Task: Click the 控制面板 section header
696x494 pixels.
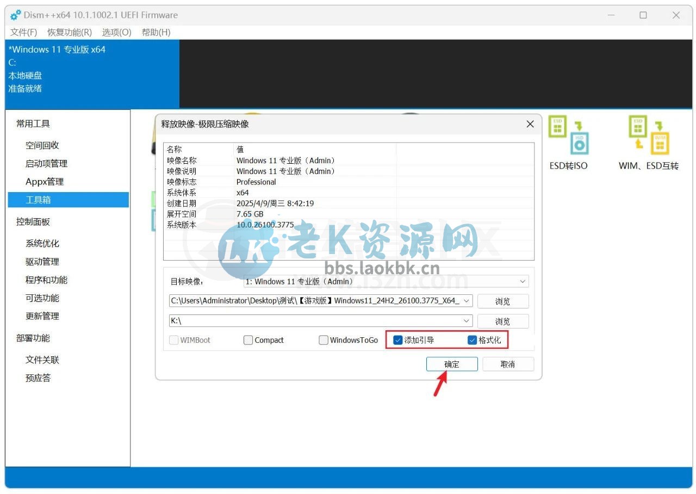Action: (x=33, y=222)
